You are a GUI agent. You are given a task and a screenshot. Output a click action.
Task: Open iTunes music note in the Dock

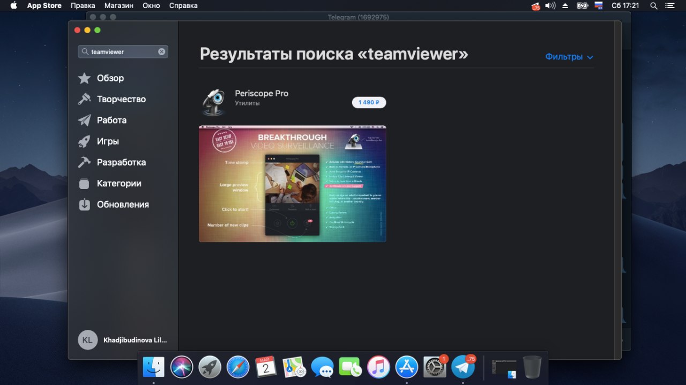378,367
